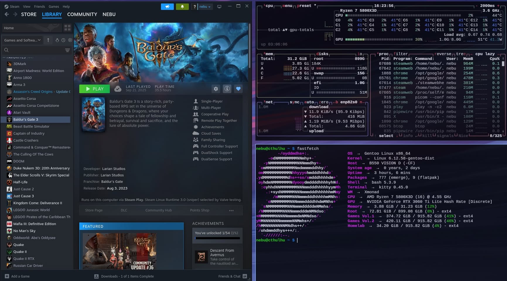Open the Points Shop link
This screenshot has width=507, height=281.
pyautogui.click(x=199, y=210)
